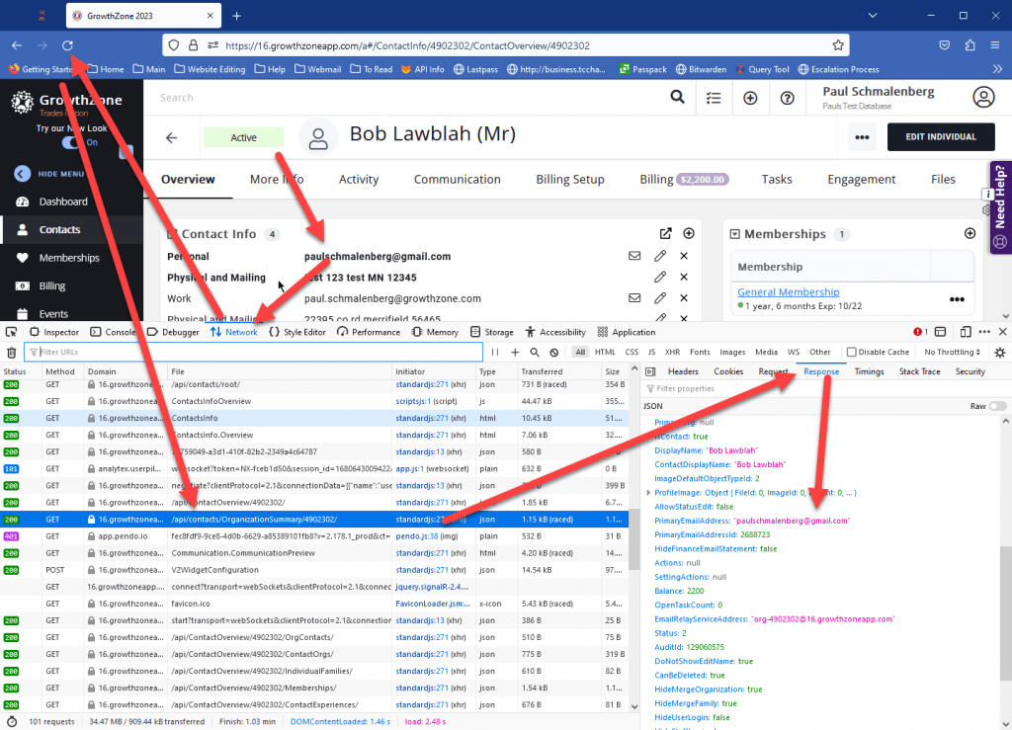Click the email envelope icon next to Personal
1012x730 pixels.
(634, 255)
